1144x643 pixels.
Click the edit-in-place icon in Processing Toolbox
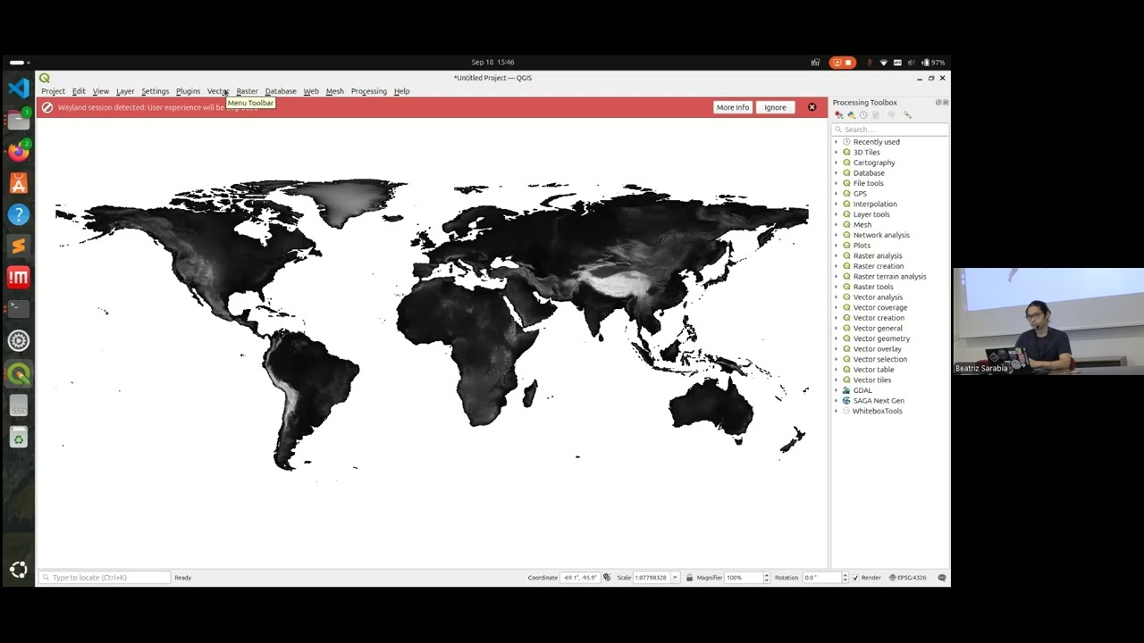tap(891, 115)
